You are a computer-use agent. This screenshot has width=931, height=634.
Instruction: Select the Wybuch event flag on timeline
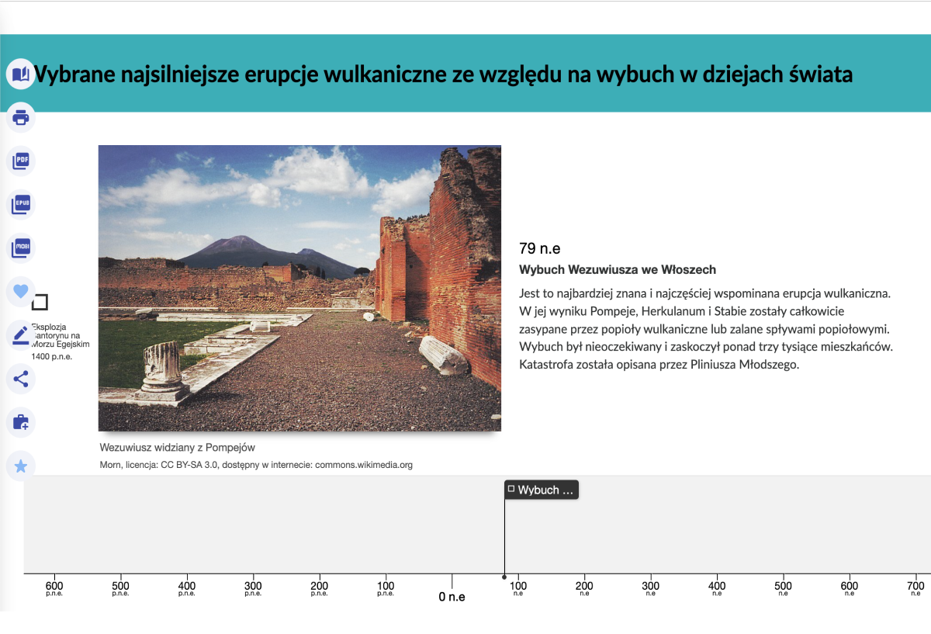coord(542,490)
